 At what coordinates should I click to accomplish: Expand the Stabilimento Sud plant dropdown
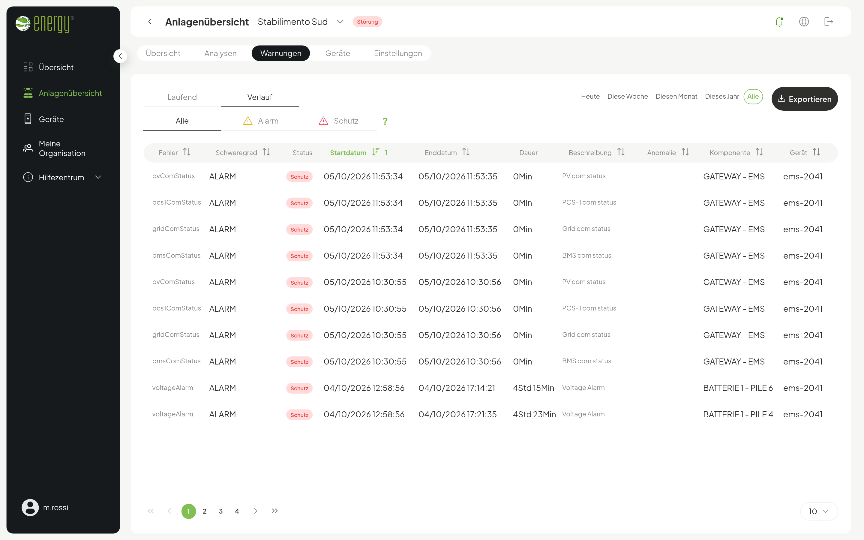[340, 22]
